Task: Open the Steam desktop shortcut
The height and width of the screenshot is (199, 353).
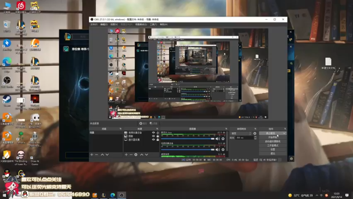Action: (7, 101)
